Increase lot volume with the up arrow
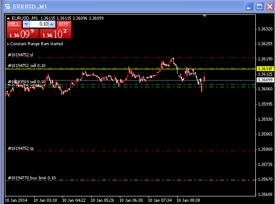This screenshot has width=275, height=204. 52,24
